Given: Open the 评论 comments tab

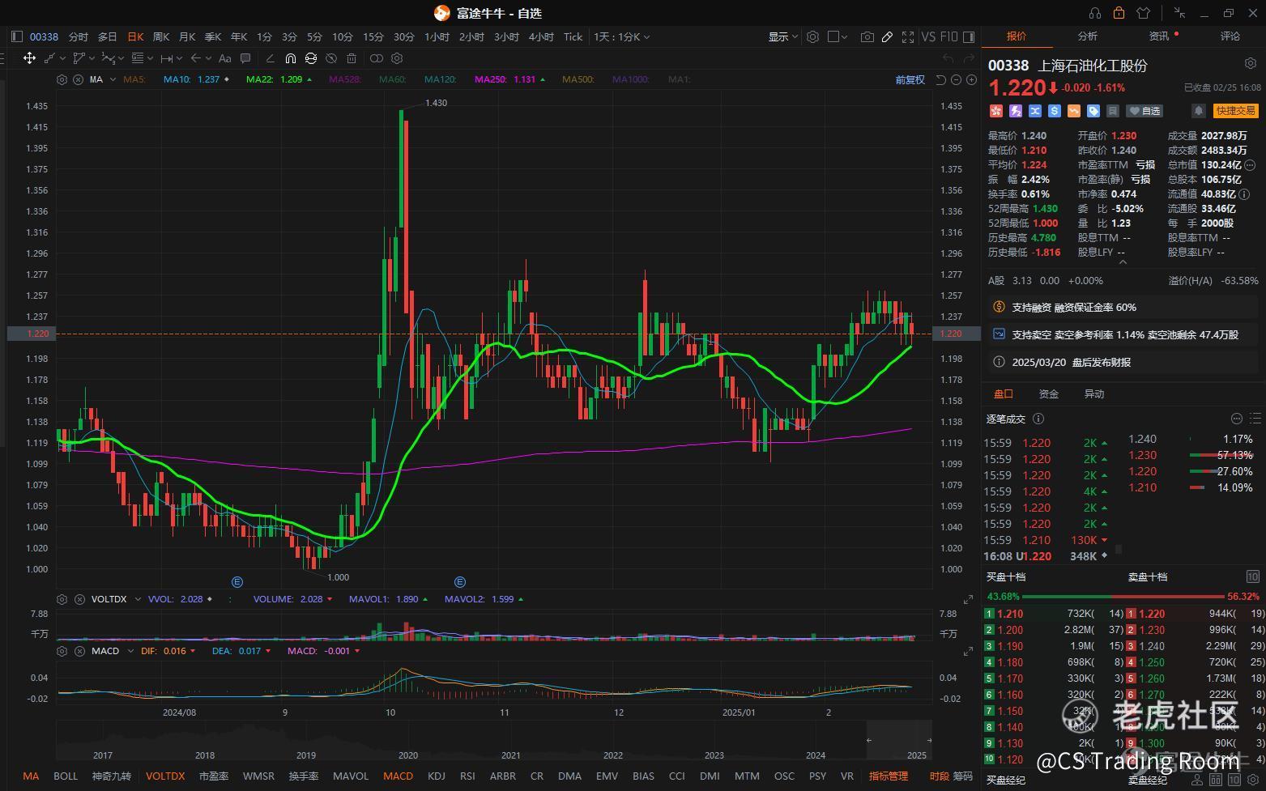Looking at the screenshot, I should point(1230,36).
